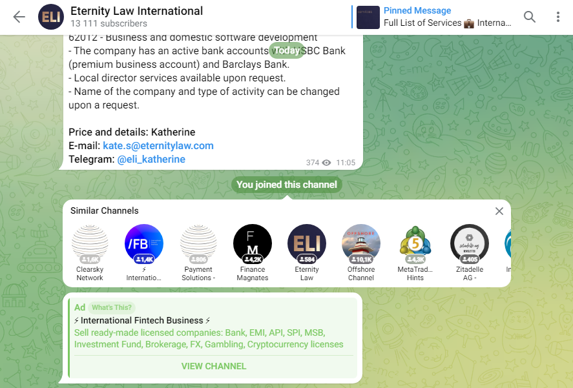
Task: Click the Similar Channels heading
Action: [x=105, y=211]
